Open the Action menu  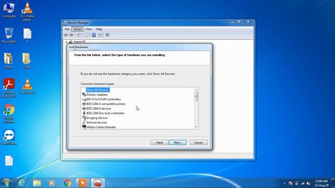click(x=78, y=29)
